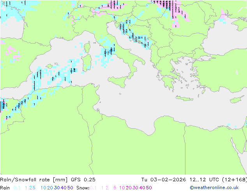The image size is (247, 191).
Task: Pick the Snow legend value 40
Action: pos(142,188)
